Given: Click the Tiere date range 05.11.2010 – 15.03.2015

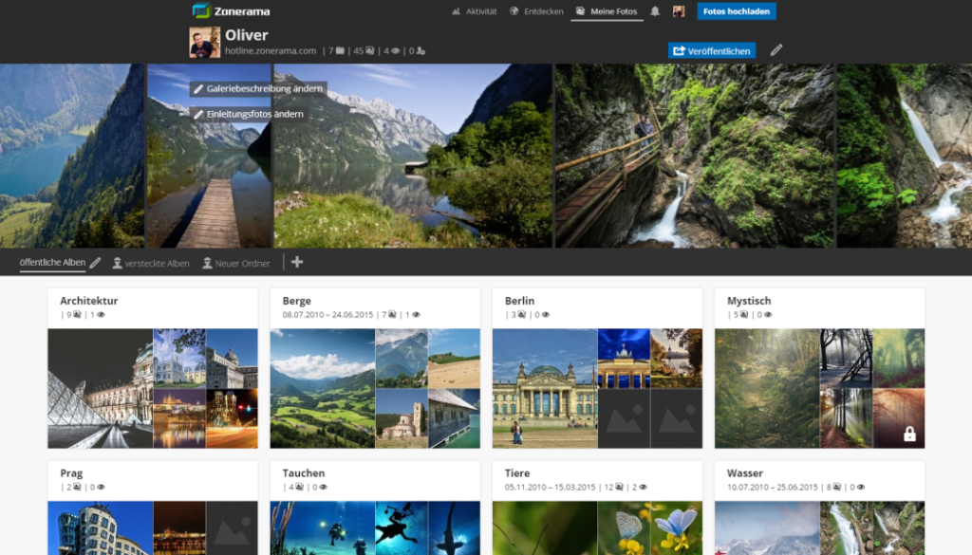Looking at the screenshot, I should click(x=550, y=487).
